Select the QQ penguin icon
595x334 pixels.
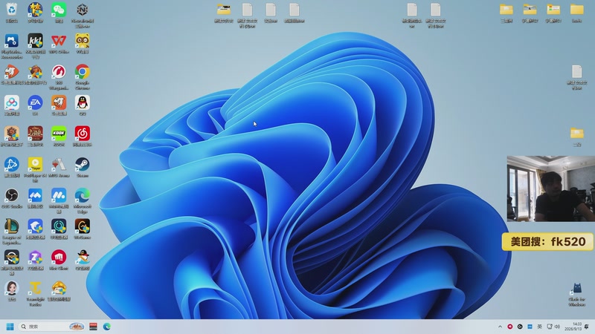pyautogui.click(x=83, y=105)
